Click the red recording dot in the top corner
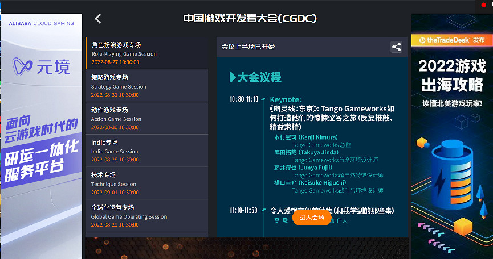 484,5
